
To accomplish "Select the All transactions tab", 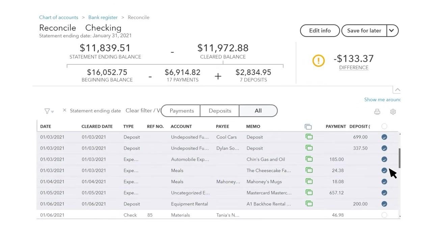I will point(258,111).
